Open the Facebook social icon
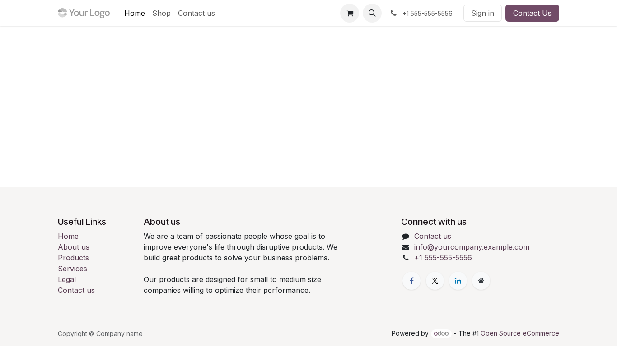 pyautogui.click(x=411, y=281)
